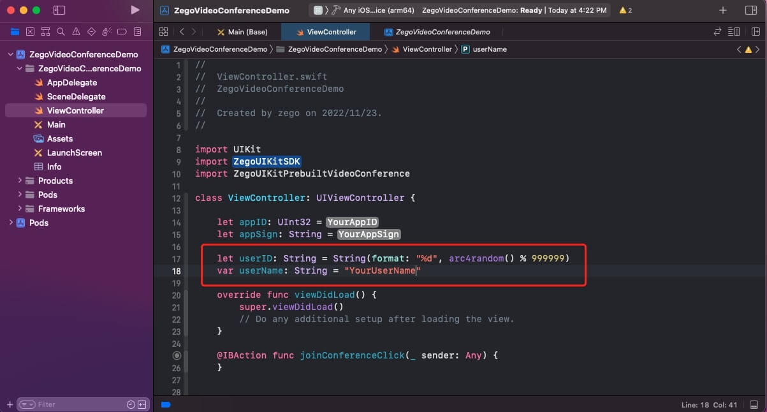Expand the root Pods project
The height and width of the screenshot is (412, 767).
(x=10, y=223)
